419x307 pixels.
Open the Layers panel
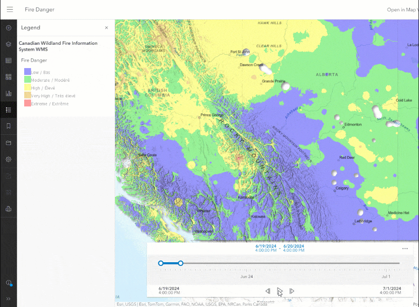[8, 44]
